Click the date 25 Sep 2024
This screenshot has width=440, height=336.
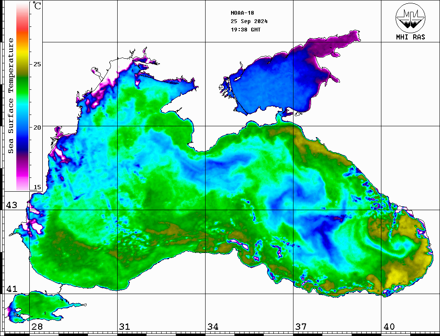pos(249,21)
